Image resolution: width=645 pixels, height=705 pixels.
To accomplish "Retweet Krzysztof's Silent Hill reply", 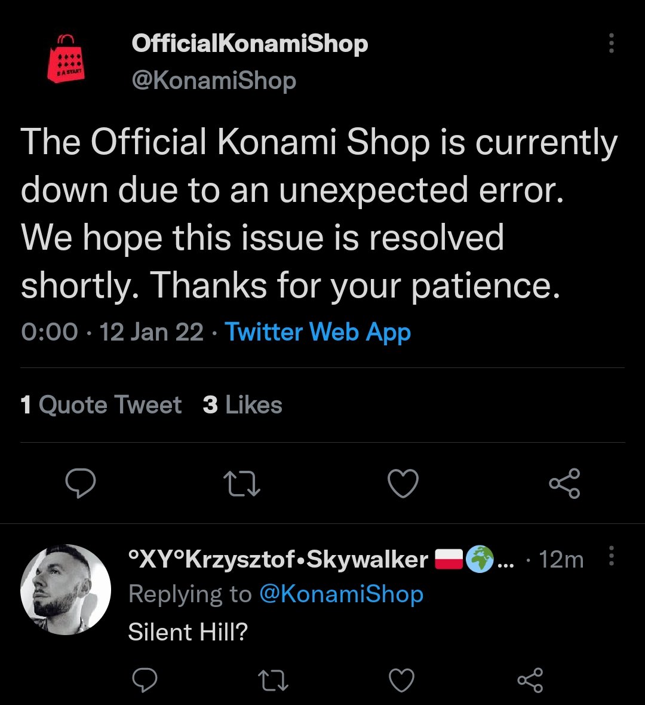I will tap(273, 679).
